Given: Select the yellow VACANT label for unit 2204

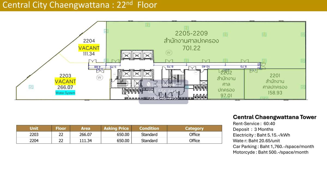Looking at the screenshot, I should tap(89, 48).
